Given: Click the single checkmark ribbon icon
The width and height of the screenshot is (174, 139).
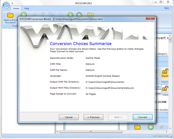Looking at the screenshot, I should click(34, 15).
